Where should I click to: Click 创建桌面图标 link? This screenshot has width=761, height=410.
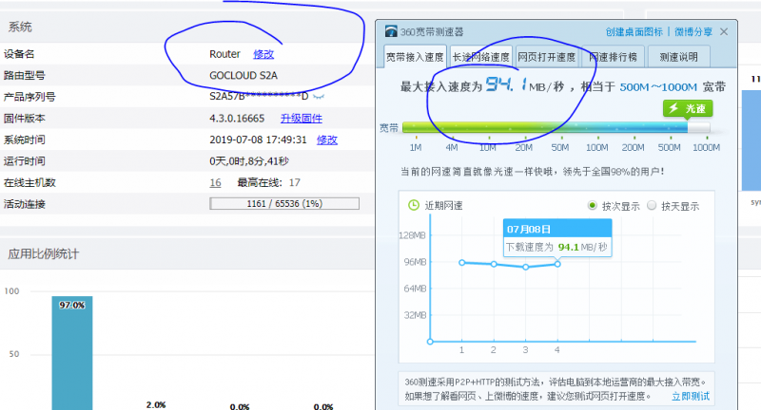click(634, 32)
